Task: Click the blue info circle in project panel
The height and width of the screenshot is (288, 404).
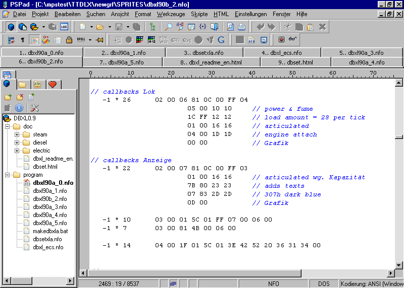Action: pyautogui.click(x=19, y=108)
